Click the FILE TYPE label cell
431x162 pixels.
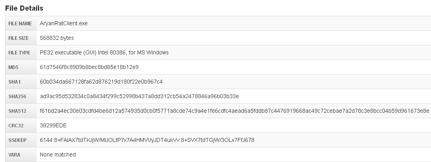pyautogui.click(x=19, y=53)
